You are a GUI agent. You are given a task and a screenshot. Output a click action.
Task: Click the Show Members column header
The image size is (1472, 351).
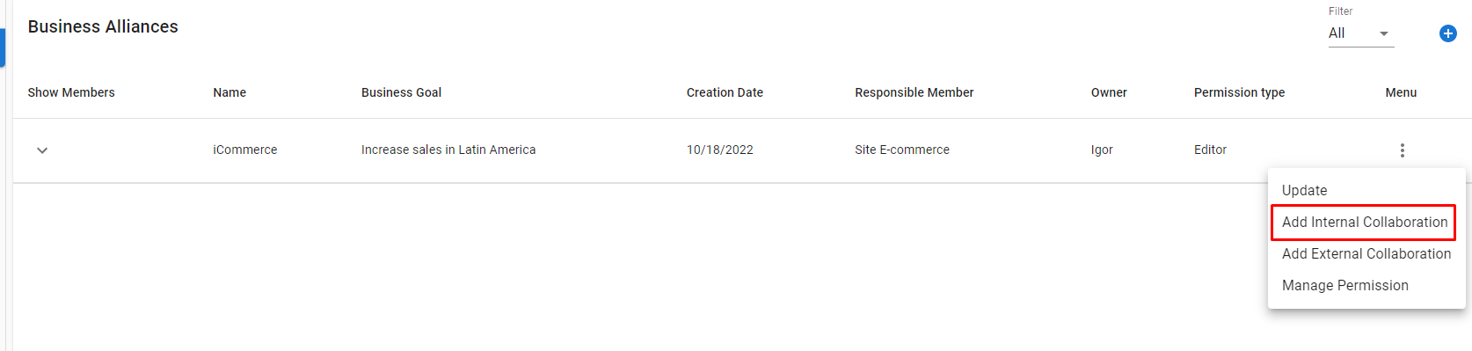(x=71, y=92)
